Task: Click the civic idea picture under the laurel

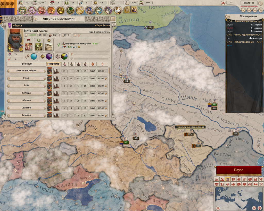Action: 39,47
